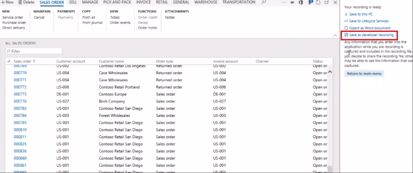Click the code view icon in the title bar
Viewport: 413px width, 173px height.
coord(292,2)
